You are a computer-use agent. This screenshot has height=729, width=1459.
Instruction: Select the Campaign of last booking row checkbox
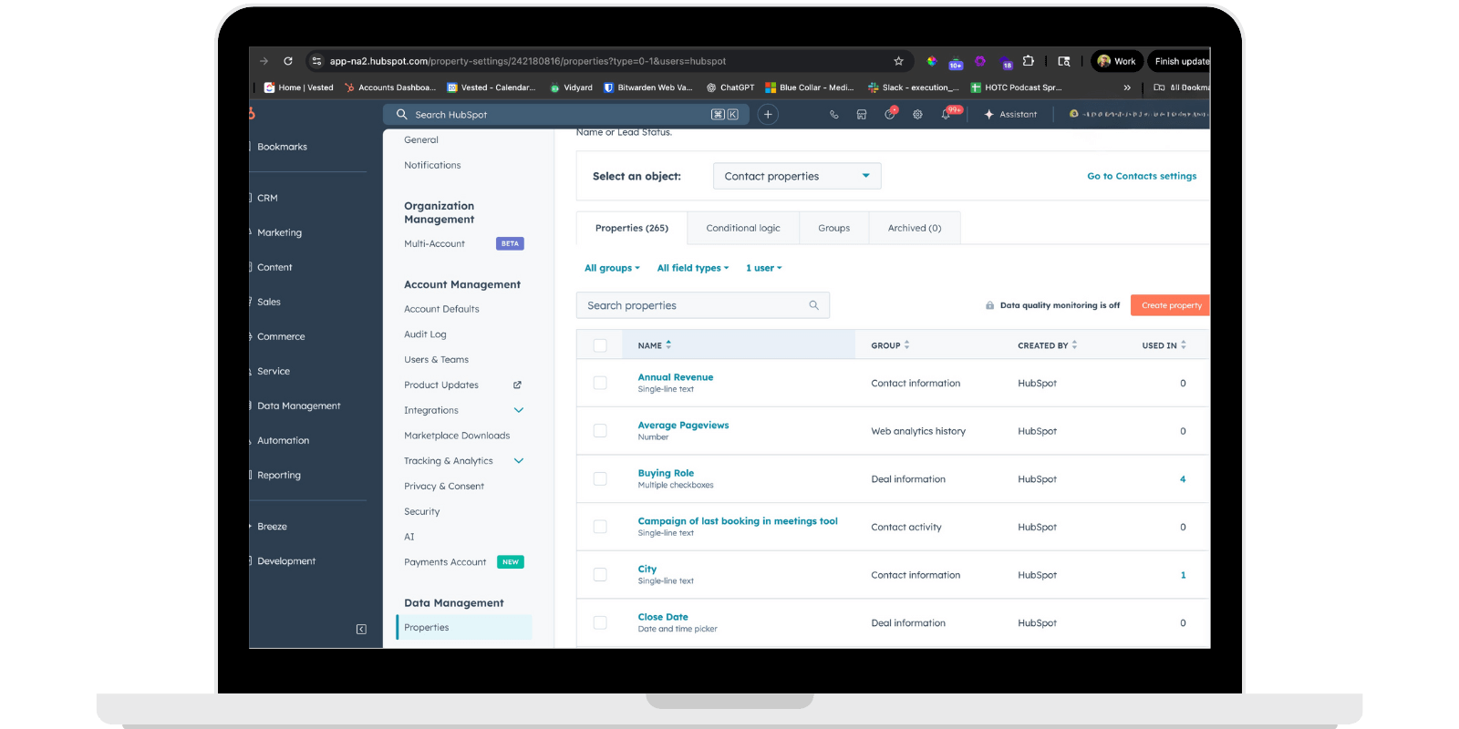pos(600,527)
